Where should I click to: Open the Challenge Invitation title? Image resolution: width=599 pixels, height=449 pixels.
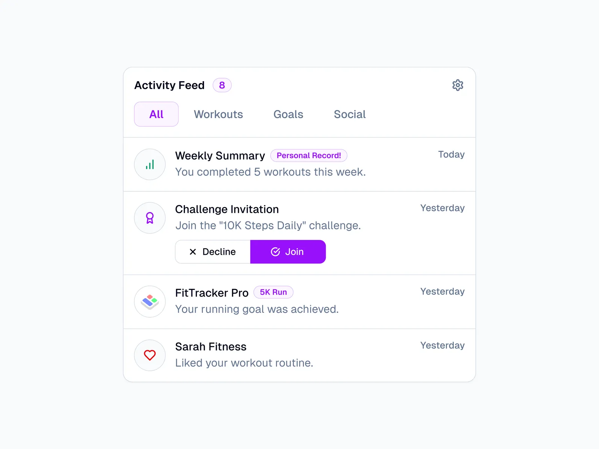(x=227, y=209)
